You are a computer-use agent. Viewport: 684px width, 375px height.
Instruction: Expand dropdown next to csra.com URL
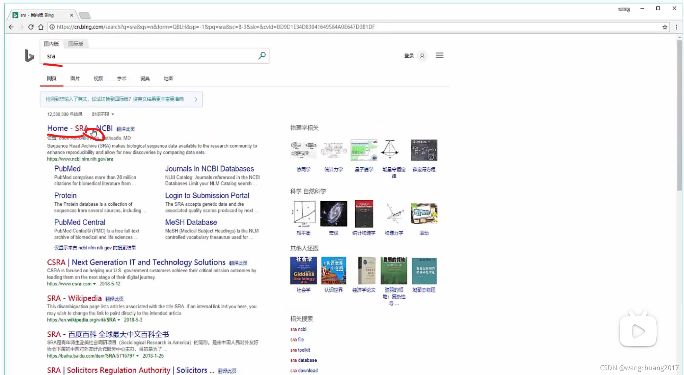click(x=94, y=284)
